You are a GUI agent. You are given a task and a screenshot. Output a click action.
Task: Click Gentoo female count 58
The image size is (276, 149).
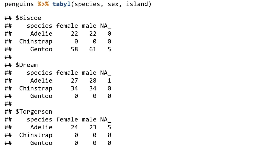(74, 49)
